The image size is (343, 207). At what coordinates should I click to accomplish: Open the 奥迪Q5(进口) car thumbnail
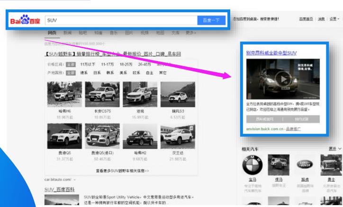point(102,136)
